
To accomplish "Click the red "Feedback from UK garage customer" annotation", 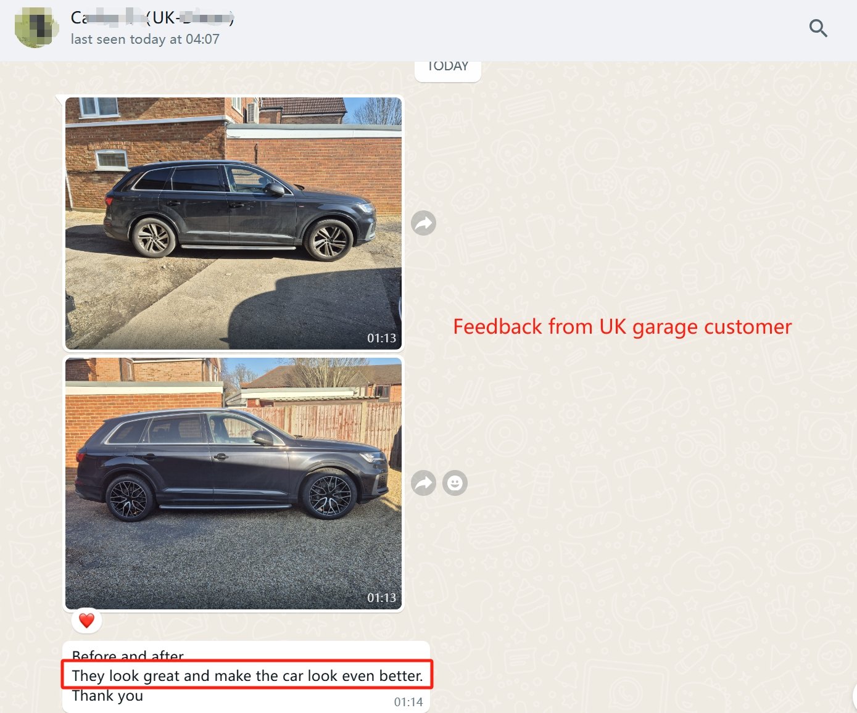I will pos(623,327).
